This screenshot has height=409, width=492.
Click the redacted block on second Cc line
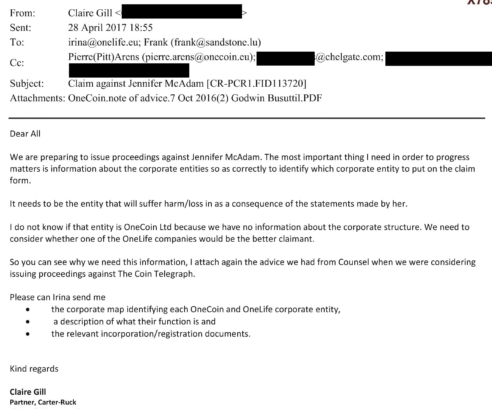click(129, 70)
